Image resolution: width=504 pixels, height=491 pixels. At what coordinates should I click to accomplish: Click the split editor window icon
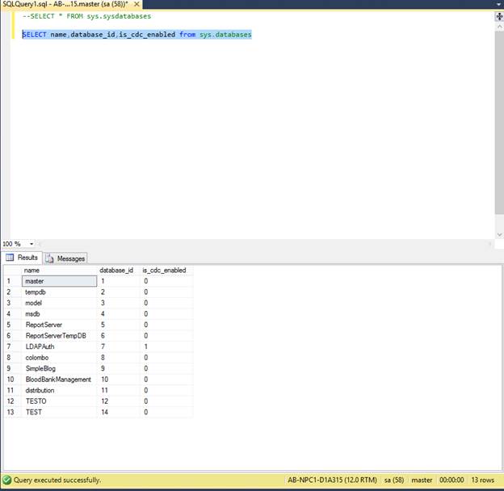(499, 16)
